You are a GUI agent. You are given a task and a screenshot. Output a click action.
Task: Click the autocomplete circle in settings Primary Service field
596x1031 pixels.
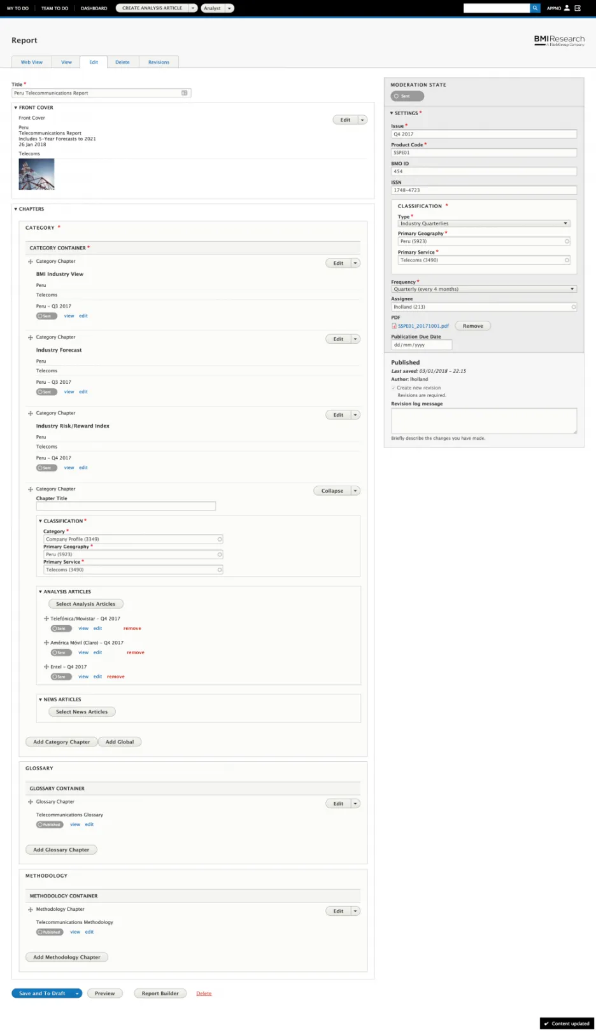point(567,260)
